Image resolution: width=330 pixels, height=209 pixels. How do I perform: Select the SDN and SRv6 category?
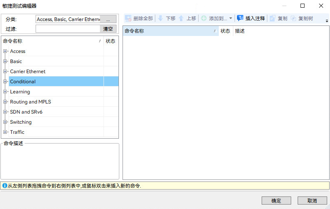point(26,112)
